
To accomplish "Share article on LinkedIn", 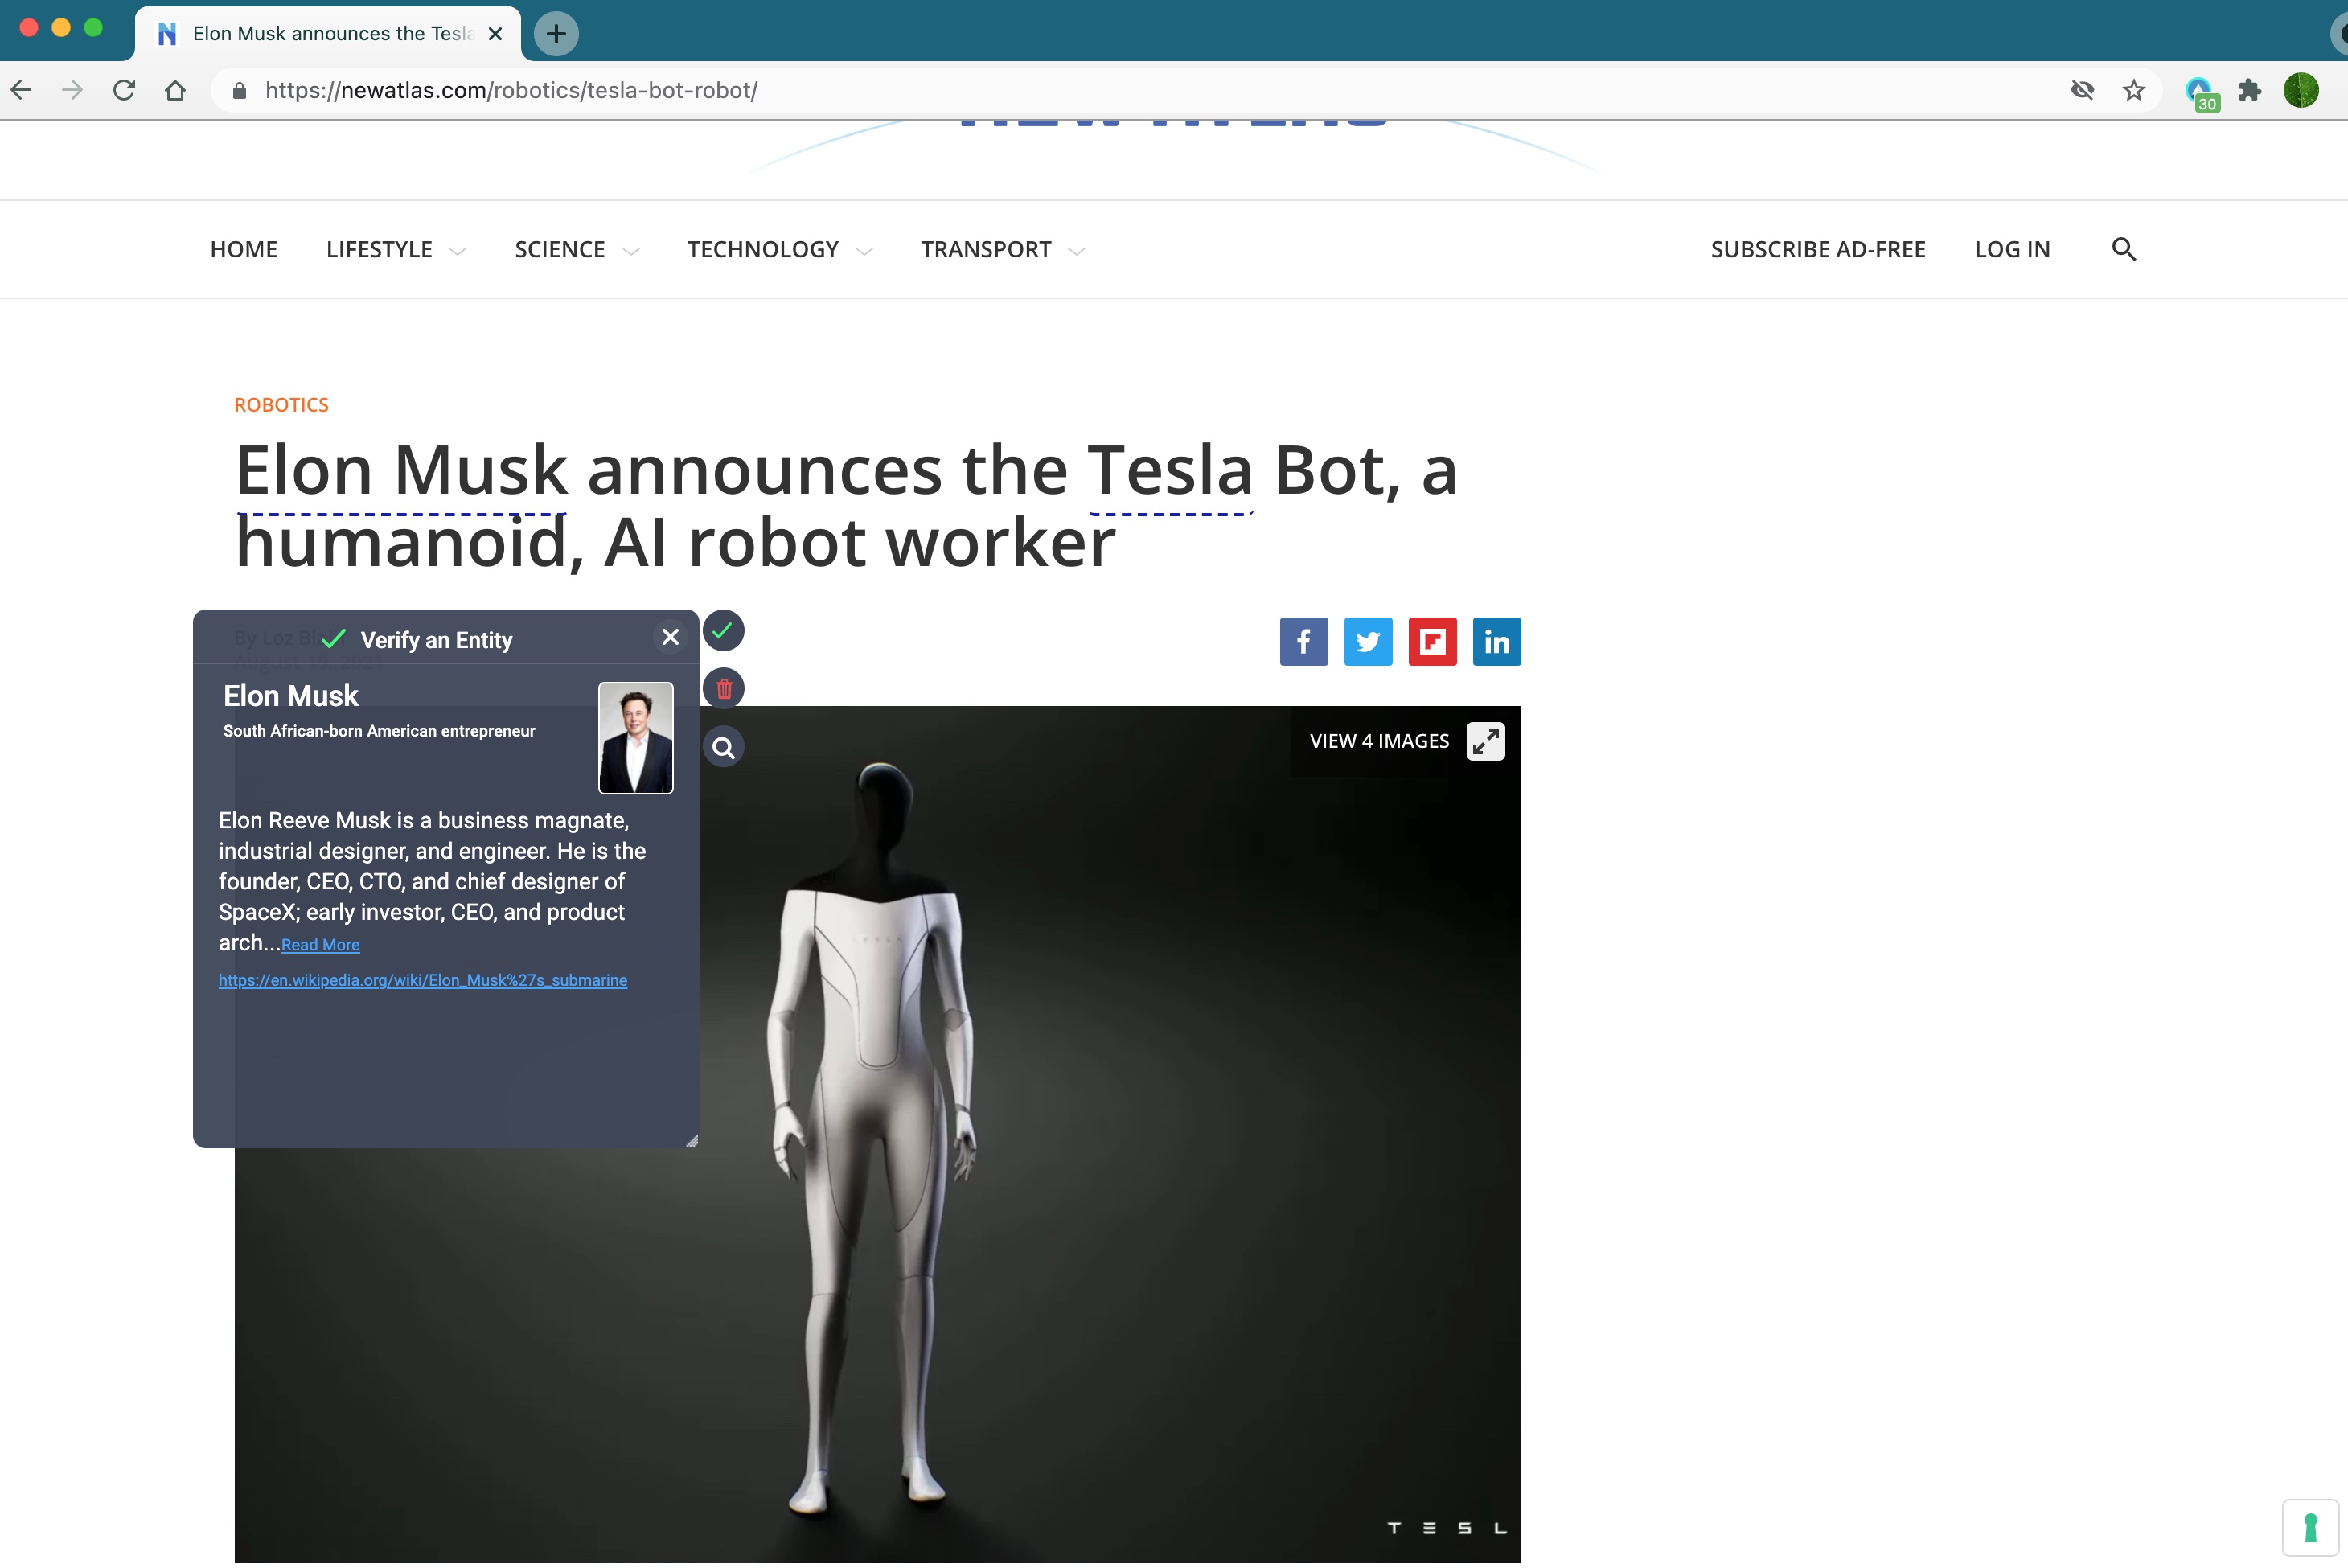I will point(1497,641).
